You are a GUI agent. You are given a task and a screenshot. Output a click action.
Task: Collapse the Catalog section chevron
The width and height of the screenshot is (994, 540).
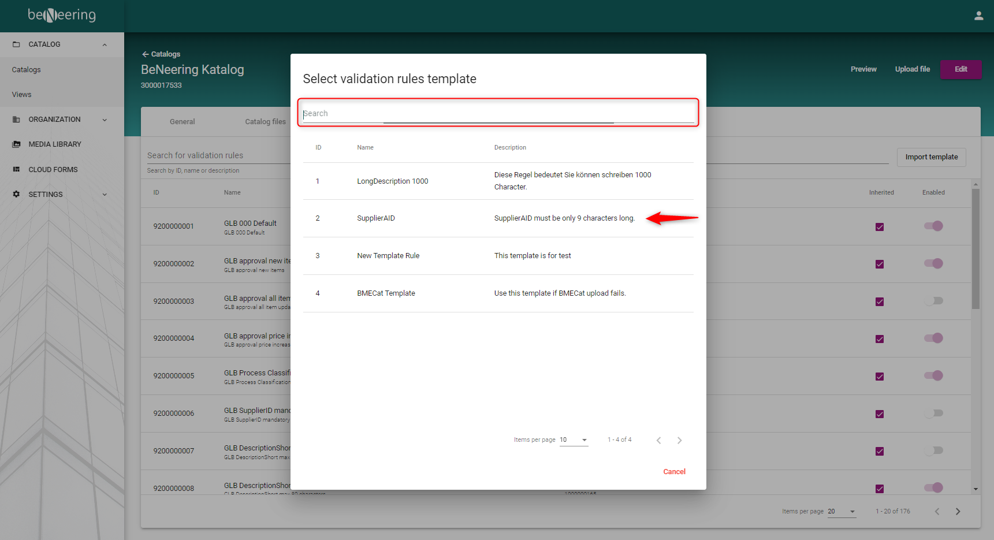click(105, 45)
